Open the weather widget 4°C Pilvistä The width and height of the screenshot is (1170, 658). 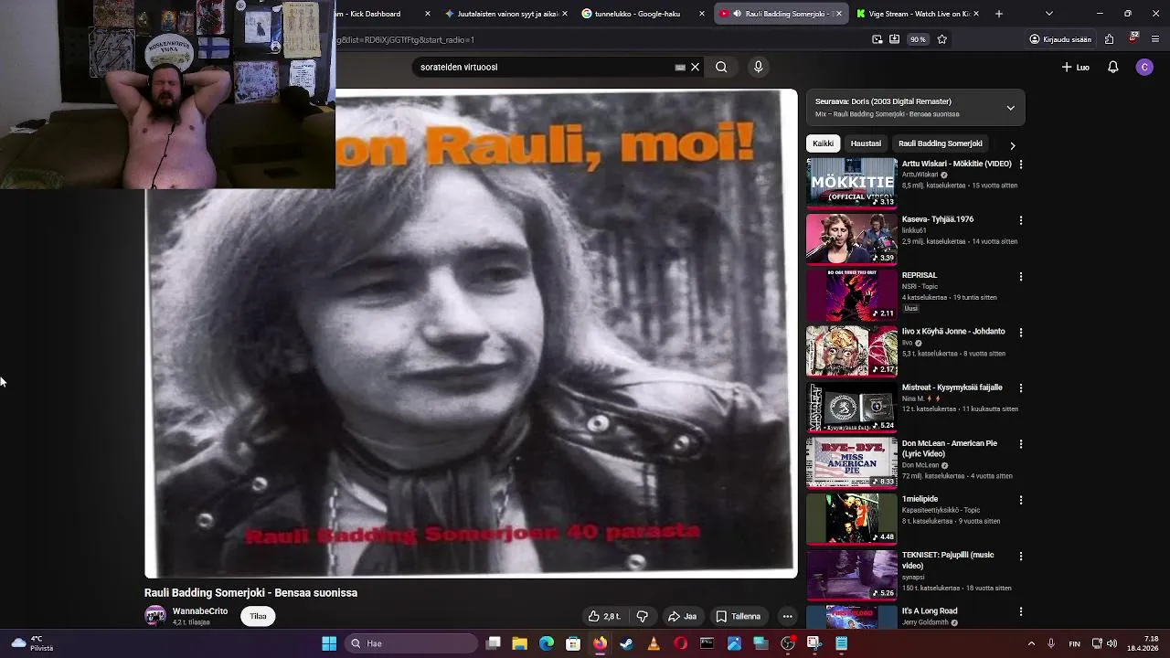[31, 643]
